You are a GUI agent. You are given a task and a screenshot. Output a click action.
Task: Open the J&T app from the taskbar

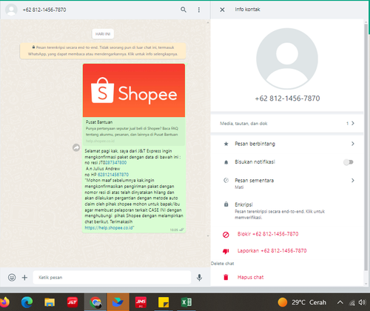tap(73, 302)
